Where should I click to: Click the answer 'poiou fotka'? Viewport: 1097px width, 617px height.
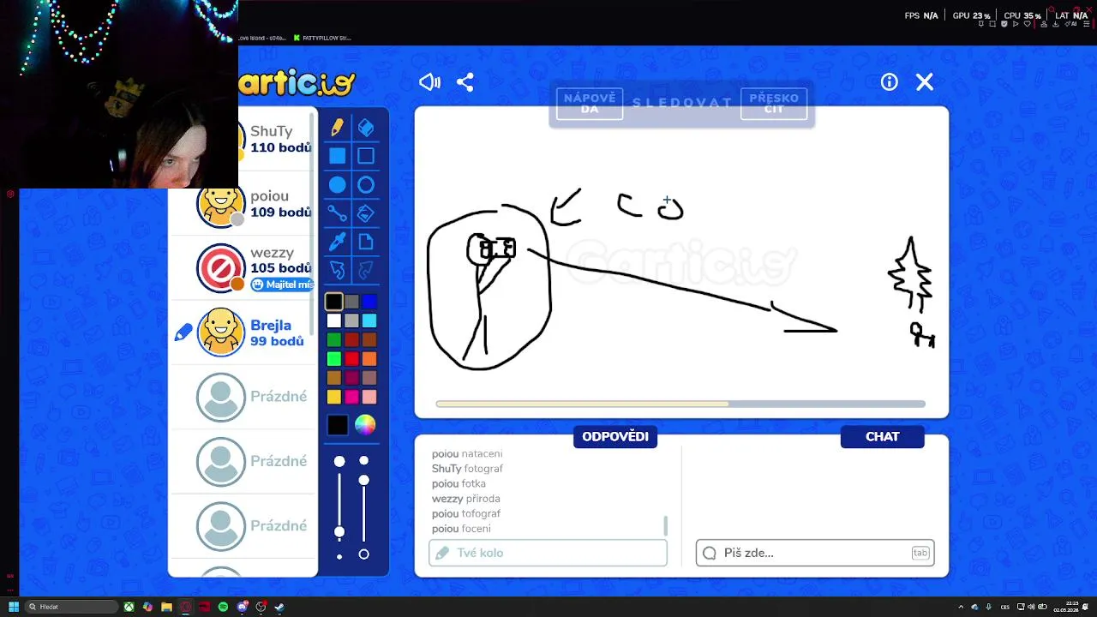tap(459, 483)
